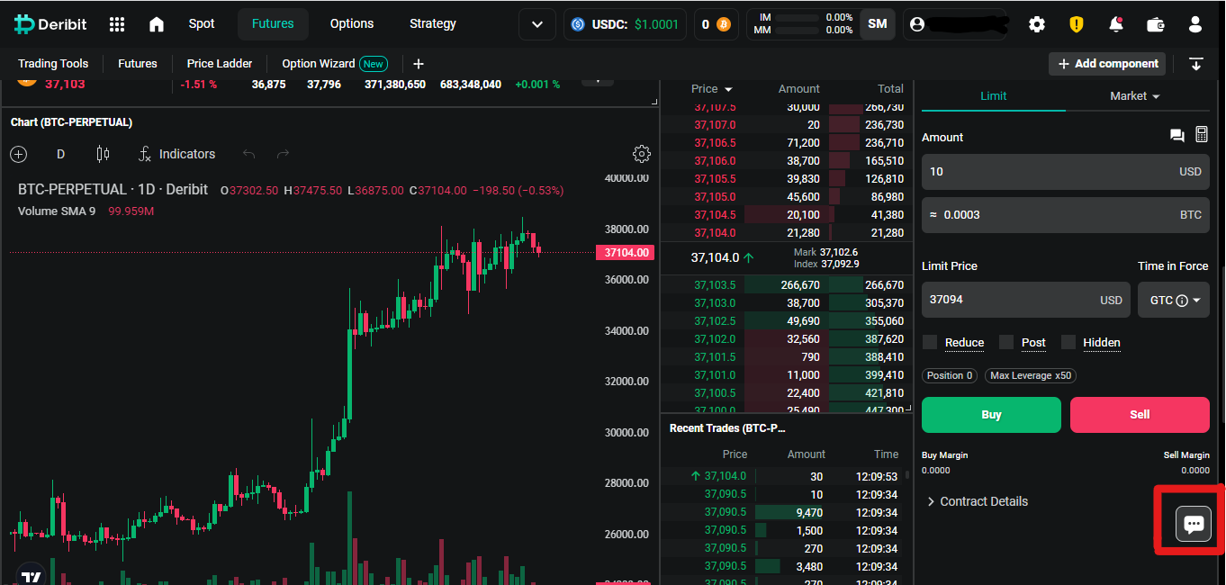Open chart settings gear
The height and width of the screenshot is (585, 1226).
tap(642, 154)
